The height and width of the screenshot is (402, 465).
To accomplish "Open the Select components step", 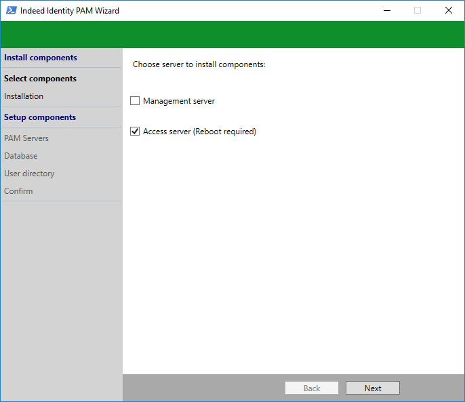I will (41, 79).
